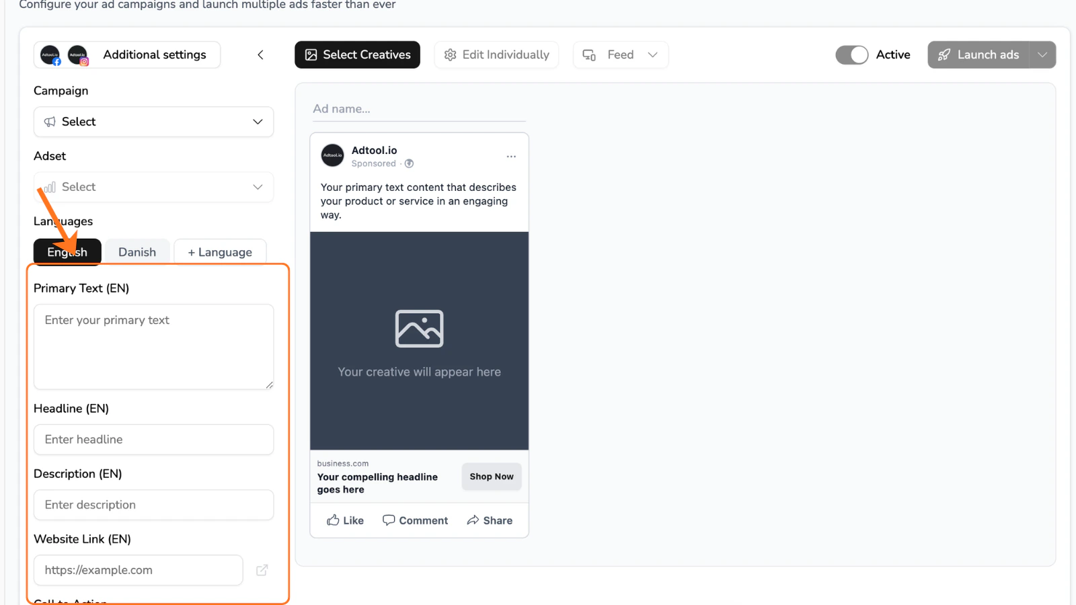
Task: Switch to the English language tab
Action: pyautogui.click(x=67, y=252)
